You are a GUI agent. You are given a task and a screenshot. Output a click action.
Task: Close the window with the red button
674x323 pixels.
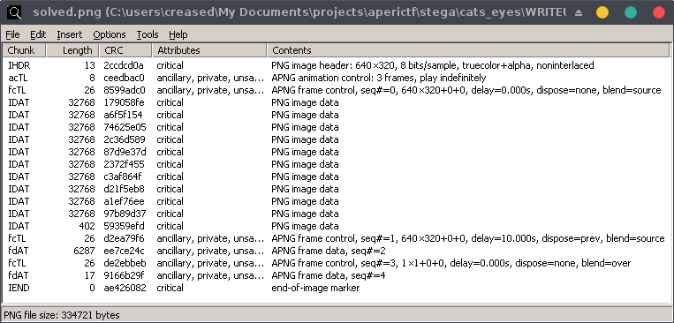(659, 12)
